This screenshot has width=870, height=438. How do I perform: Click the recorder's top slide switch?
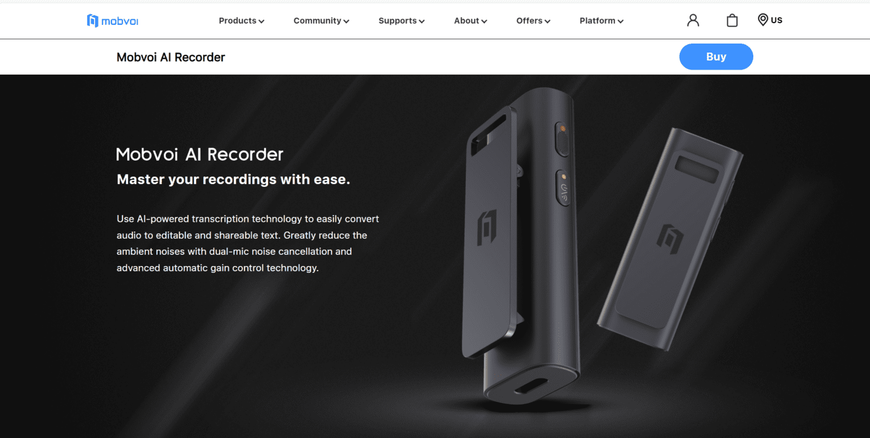pyautogui.click(x=562, y=139)
